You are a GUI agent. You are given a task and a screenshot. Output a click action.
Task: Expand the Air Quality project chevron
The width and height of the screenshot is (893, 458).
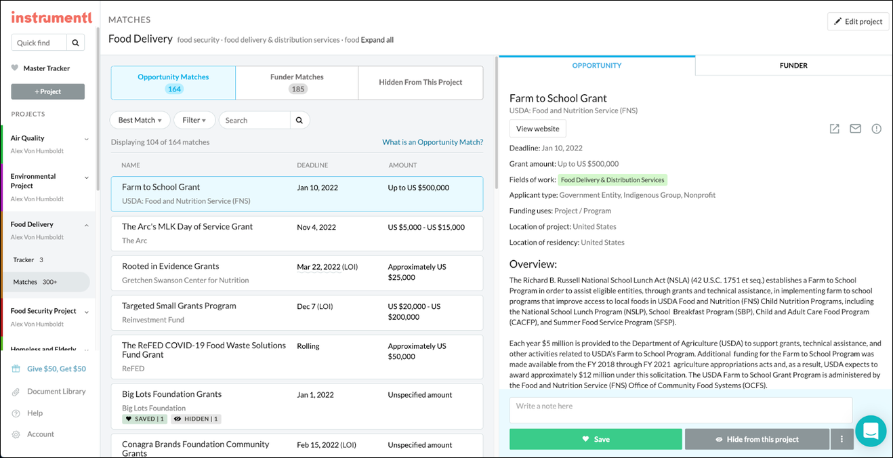click(87, 139)
